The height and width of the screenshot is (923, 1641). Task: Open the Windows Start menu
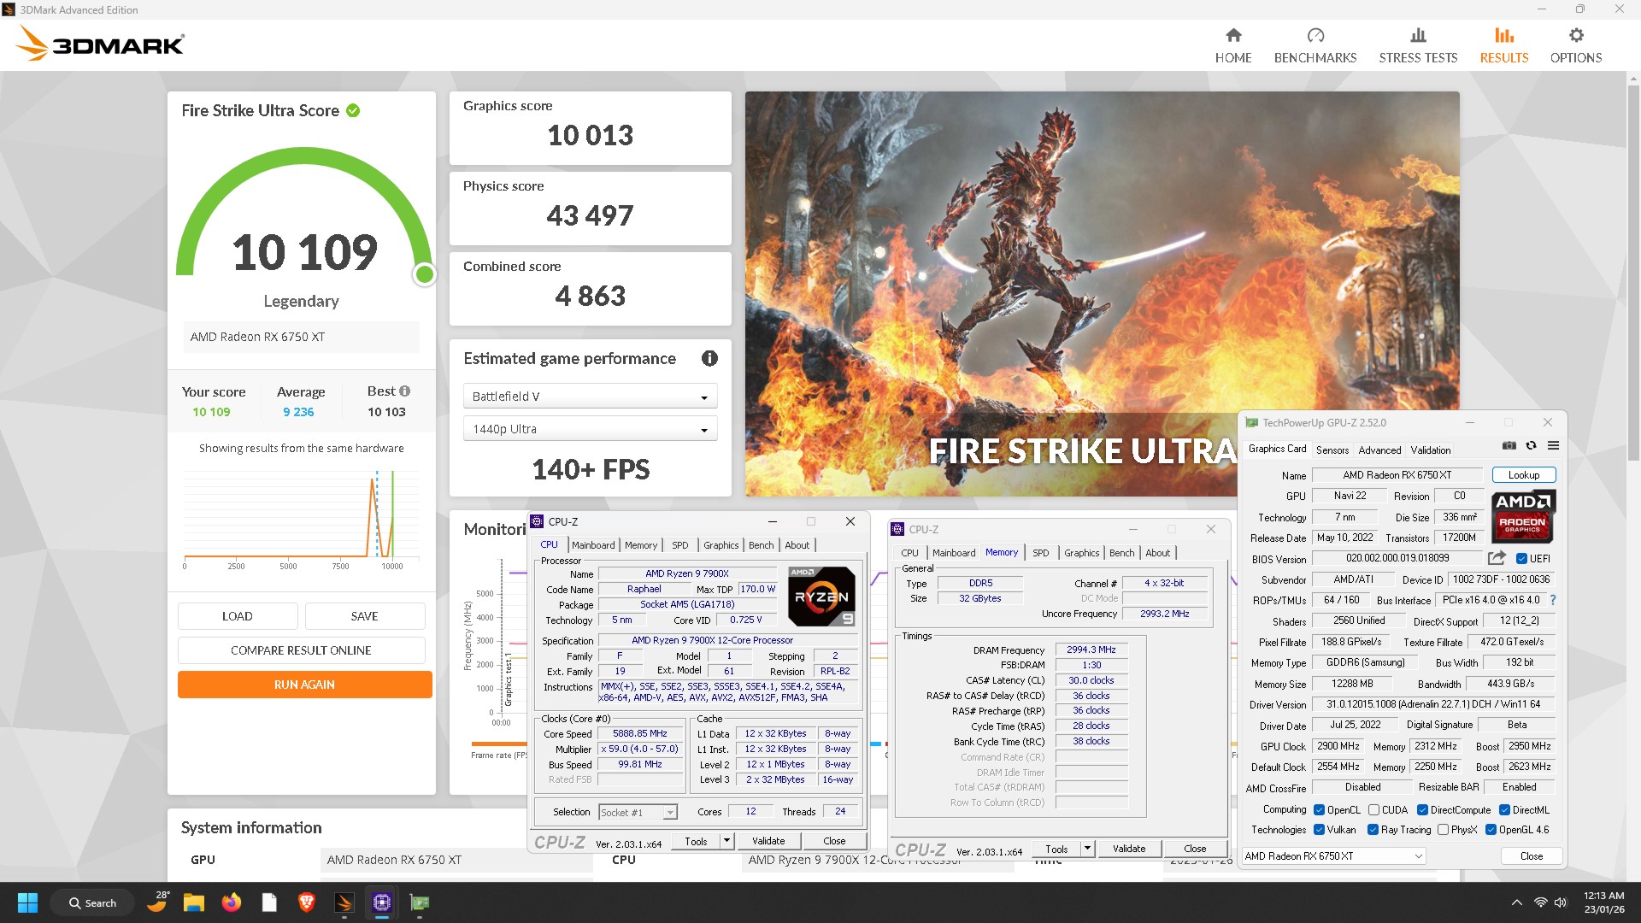click(27, 902)
